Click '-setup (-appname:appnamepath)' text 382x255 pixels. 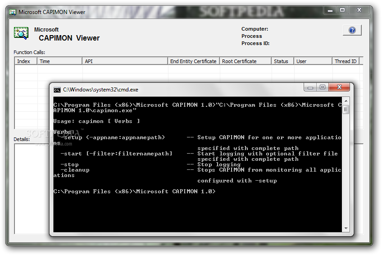[113, 137]
